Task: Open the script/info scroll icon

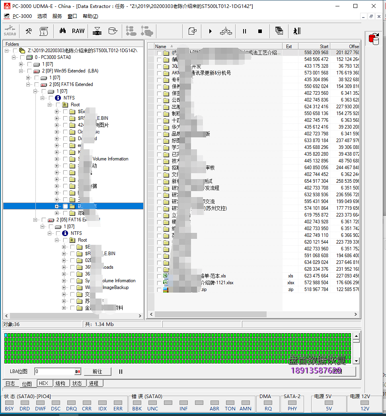Action: 43,31
